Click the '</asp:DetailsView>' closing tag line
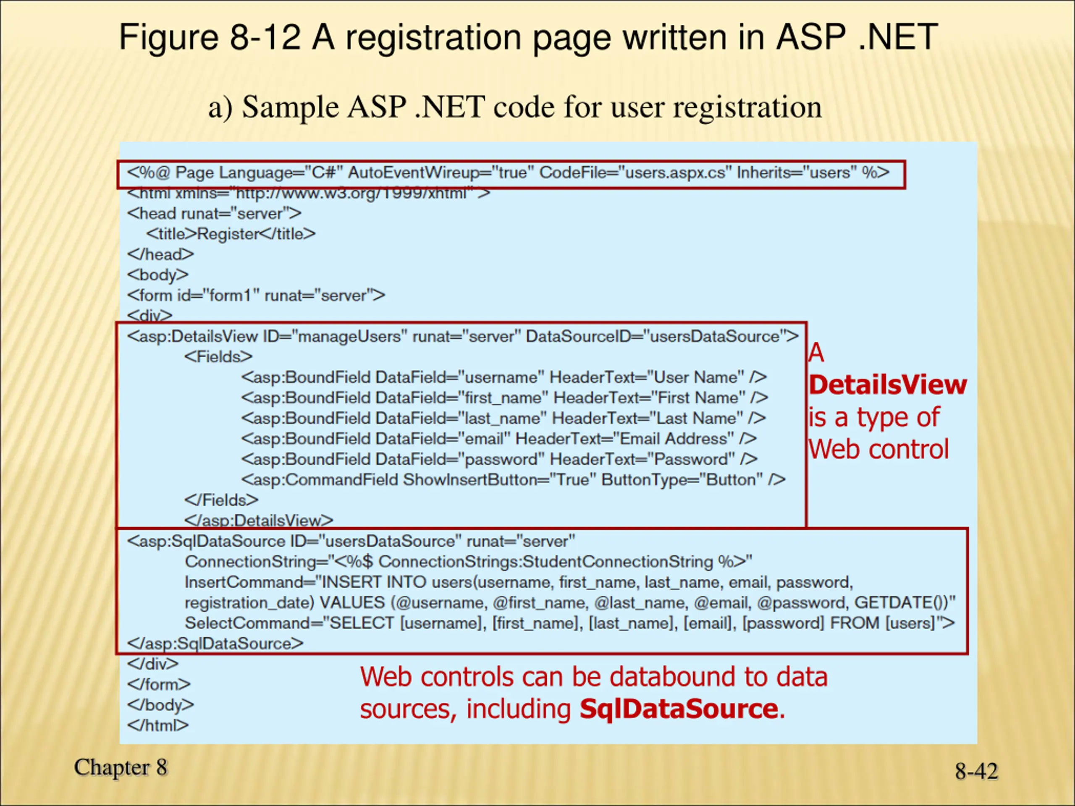Screen dimensions: 1075x806 [259, 520]
